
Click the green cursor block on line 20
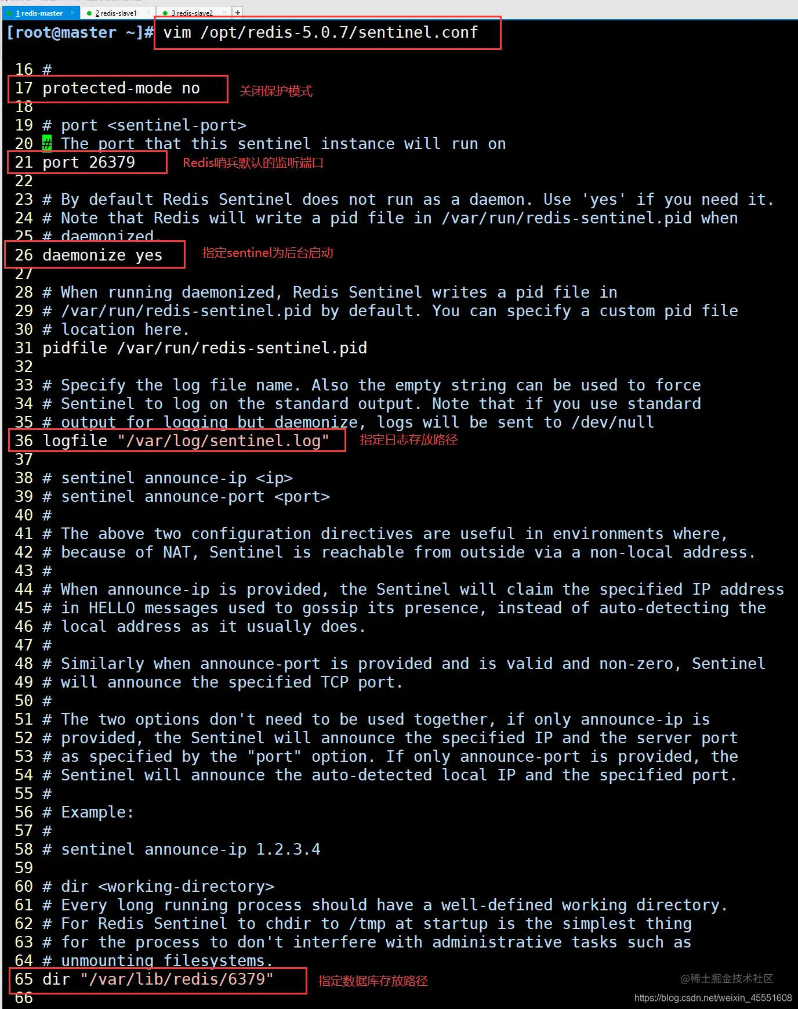[x=47, y=143]
